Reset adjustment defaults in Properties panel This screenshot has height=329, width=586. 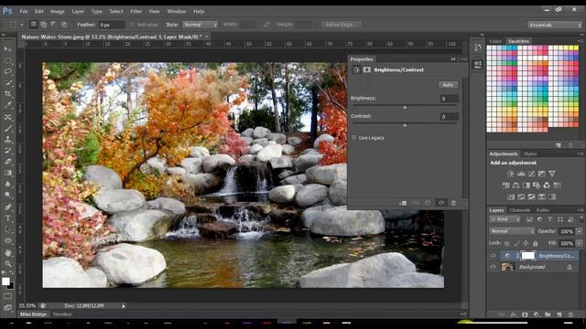point(428,203)
